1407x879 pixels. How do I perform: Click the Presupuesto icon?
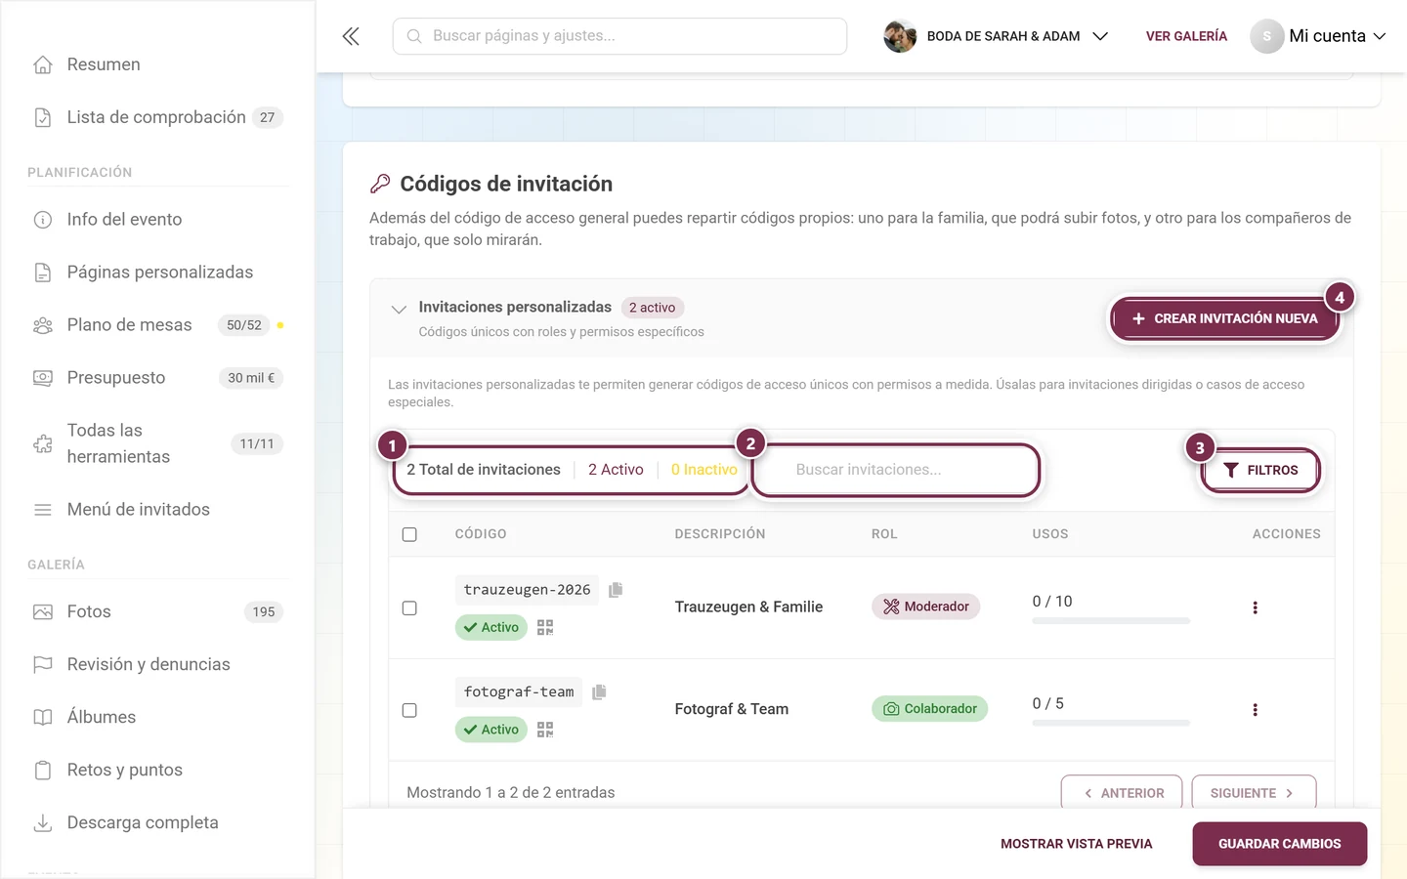43,378
